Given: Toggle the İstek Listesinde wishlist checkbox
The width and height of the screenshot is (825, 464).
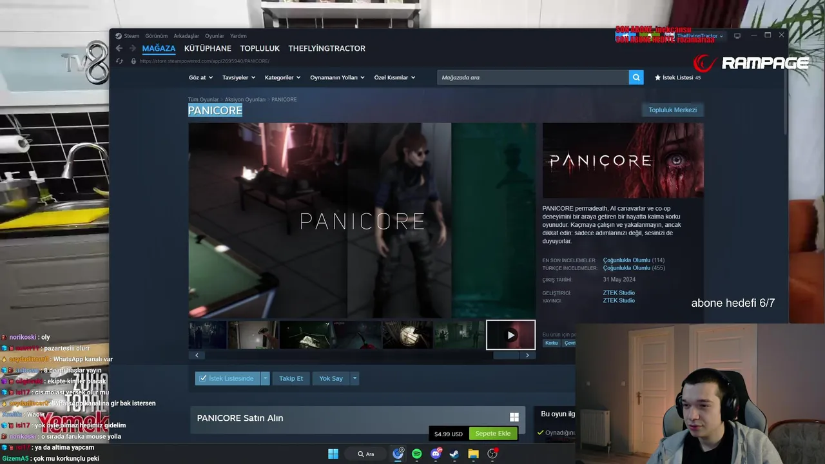Looking at the screenshot, I should 203,378.
